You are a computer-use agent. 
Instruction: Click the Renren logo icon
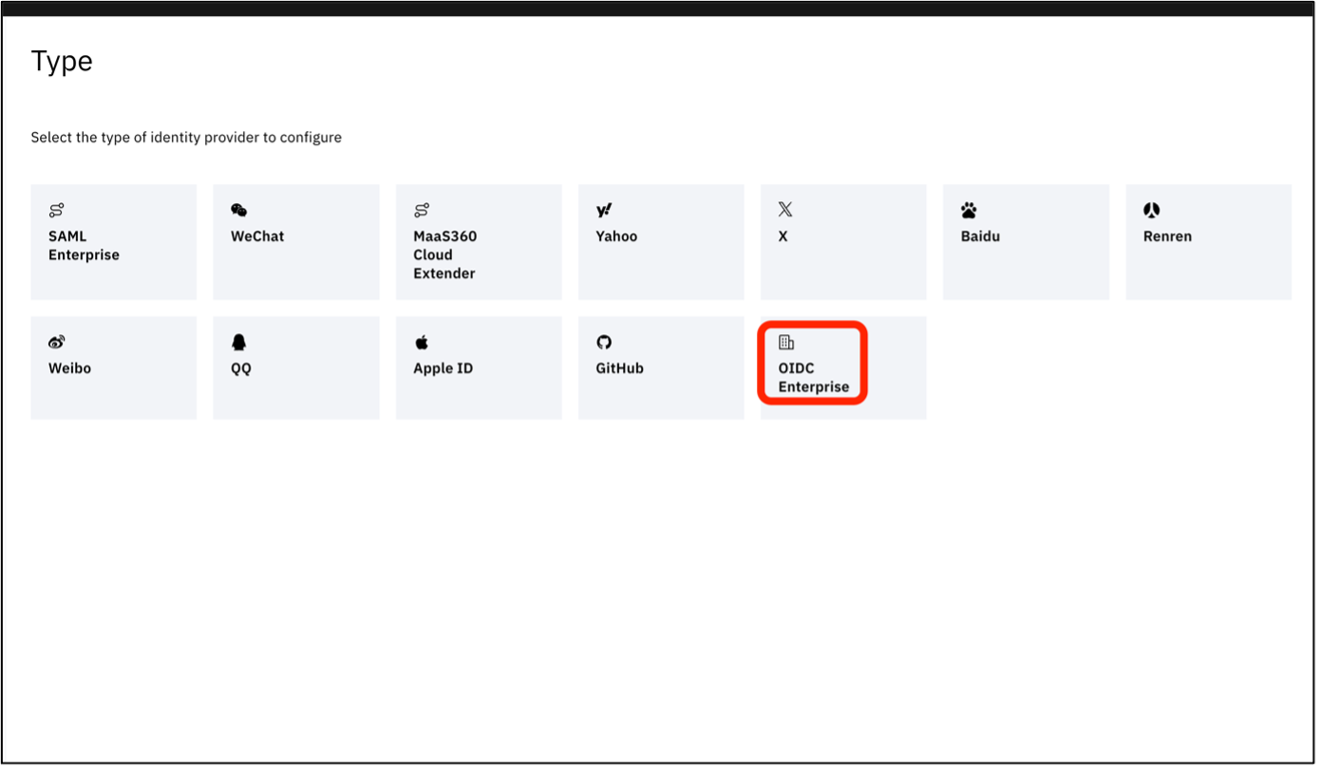tap(1150, 209)
